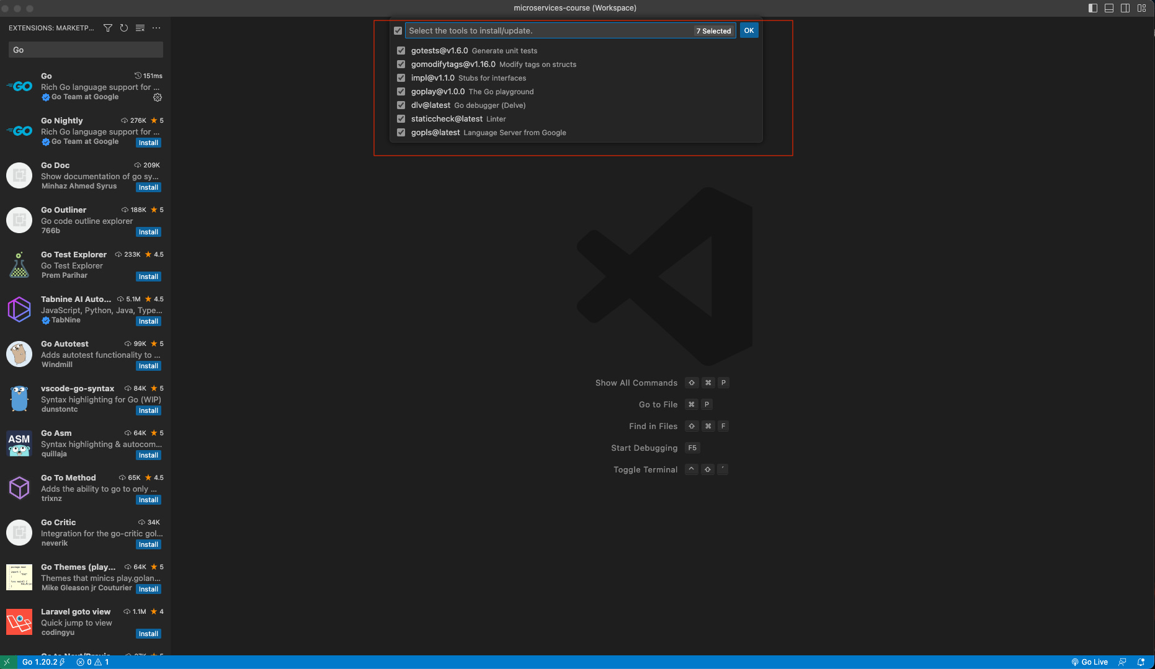
Task: Click Go 1.20.2 version in status bar
Action: (x=43, y=662)
